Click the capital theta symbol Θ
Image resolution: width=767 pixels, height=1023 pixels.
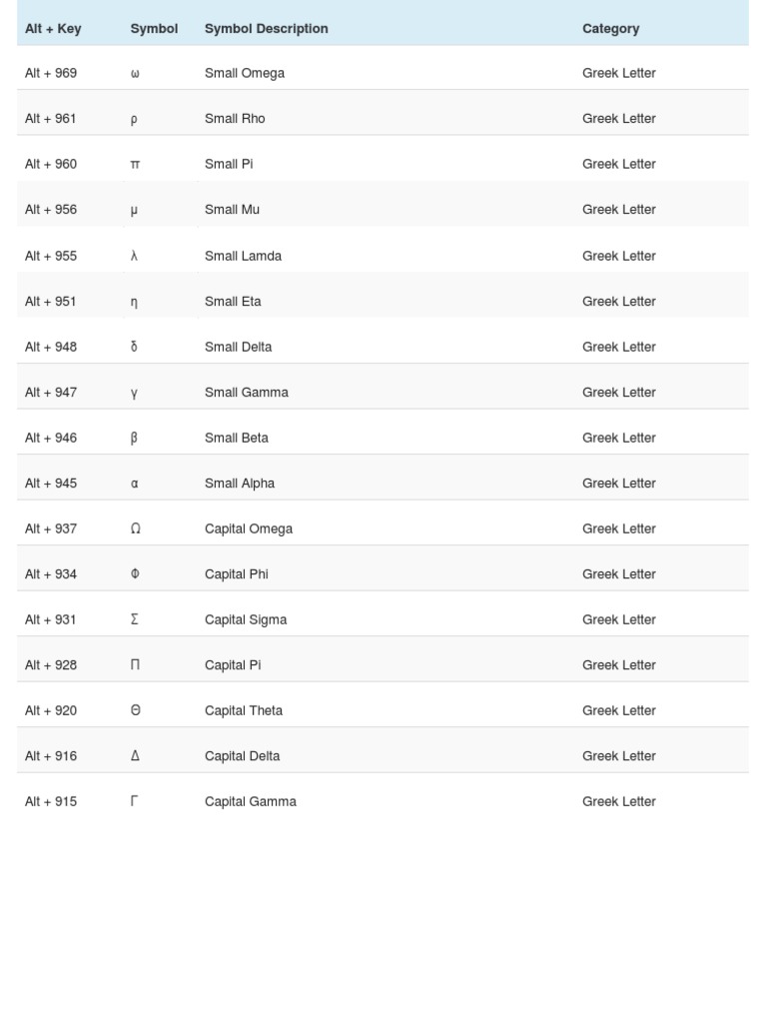coord(135,710)
